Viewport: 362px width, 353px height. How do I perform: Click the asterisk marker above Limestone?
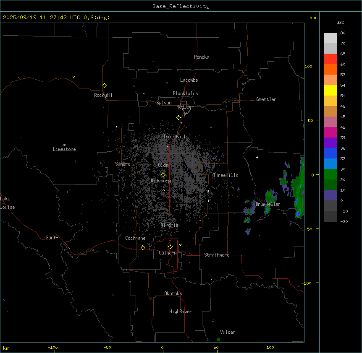click(x=64, y=145)
